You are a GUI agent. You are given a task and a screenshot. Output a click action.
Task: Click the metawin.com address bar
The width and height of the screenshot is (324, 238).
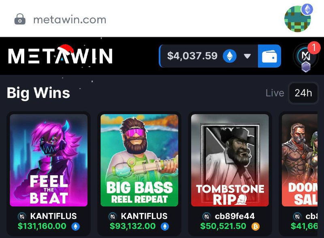pos(70,20)
